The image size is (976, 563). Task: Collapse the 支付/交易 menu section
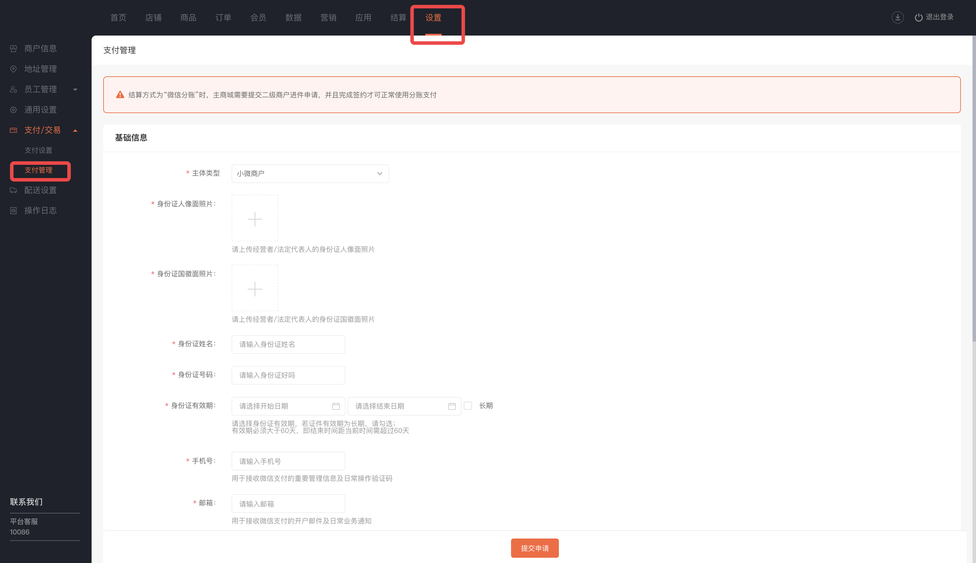75,131
